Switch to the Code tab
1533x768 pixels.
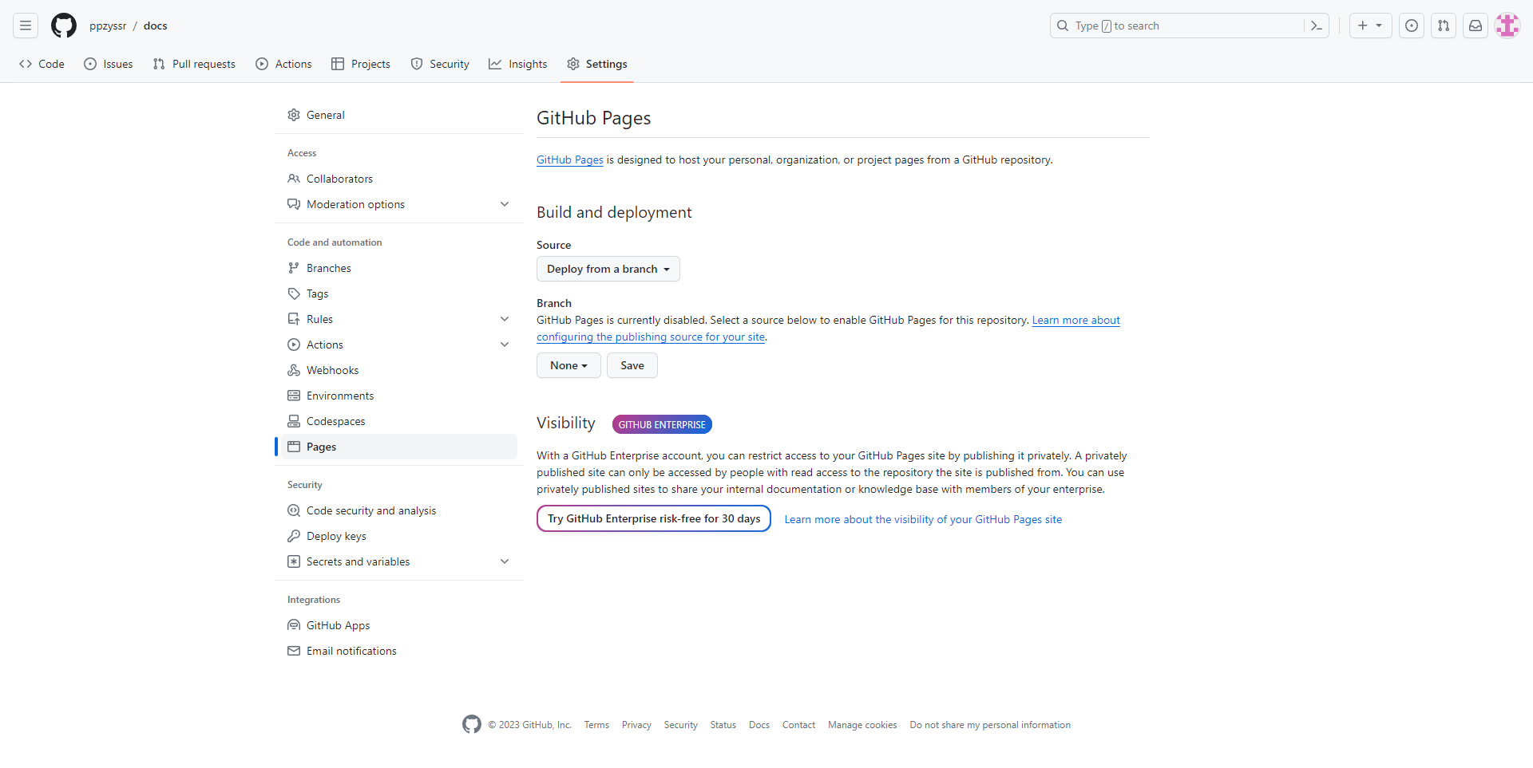[x=42, y=64]
